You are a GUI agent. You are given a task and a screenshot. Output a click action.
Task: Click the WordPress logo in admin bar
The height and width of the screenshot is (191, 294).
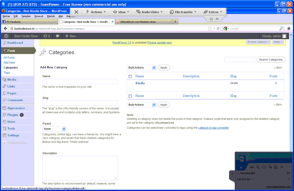(x=6, y=36)
